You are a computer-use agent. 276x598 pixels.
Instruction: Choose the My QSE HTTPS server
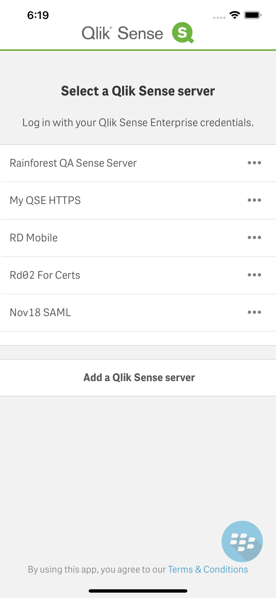[x=138, y=201]
